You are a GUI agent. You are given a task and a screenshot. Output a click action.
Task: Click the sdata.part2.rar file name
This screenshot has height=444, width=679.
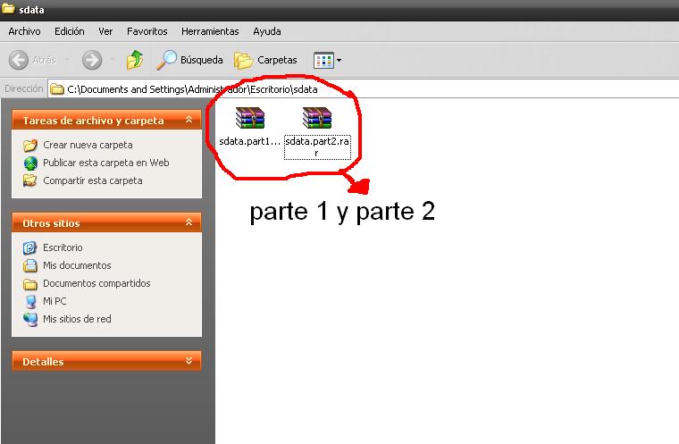click(317, 147)
